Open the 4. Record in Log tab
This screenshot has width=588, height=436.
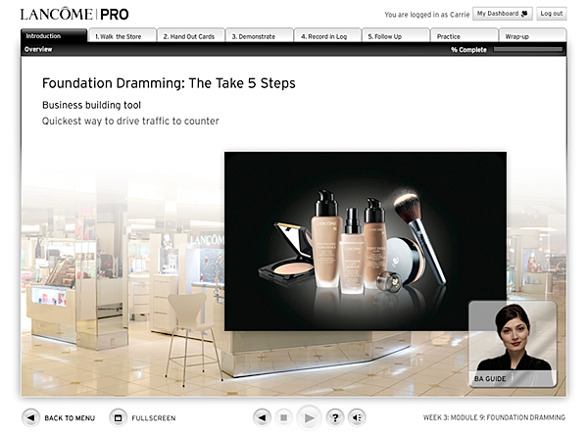[x=327, y=35]
